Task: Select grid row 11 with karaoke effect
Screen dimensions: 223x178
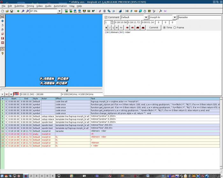Action: click(x=110, y=131)
